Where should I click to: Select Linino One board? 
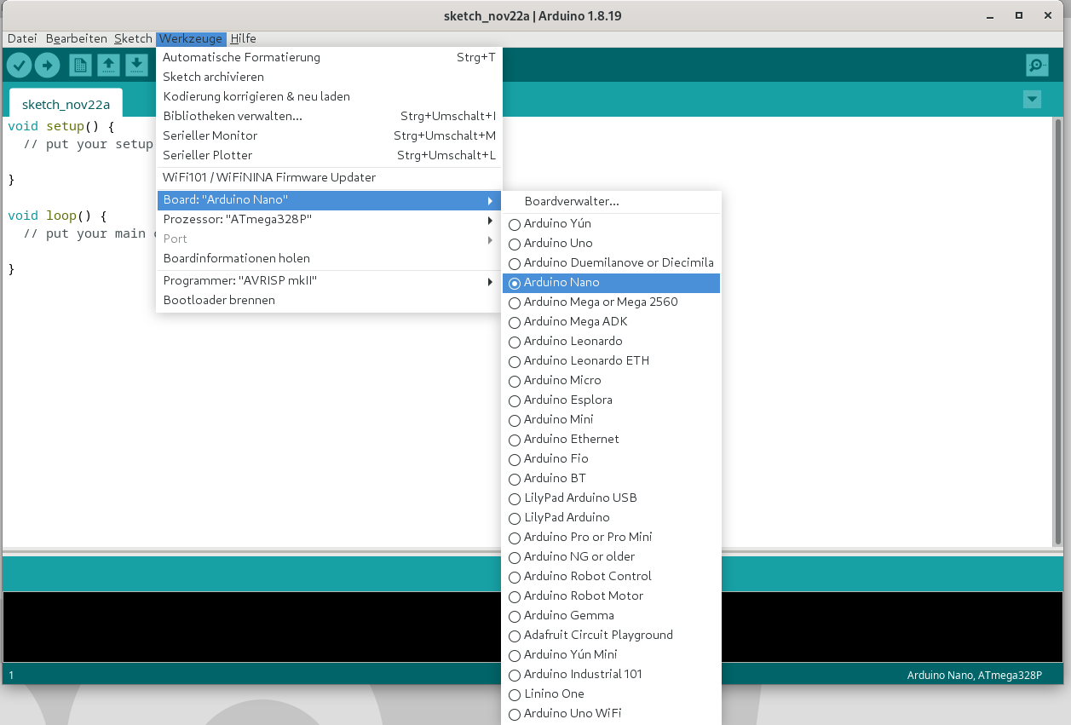(612, 693)
